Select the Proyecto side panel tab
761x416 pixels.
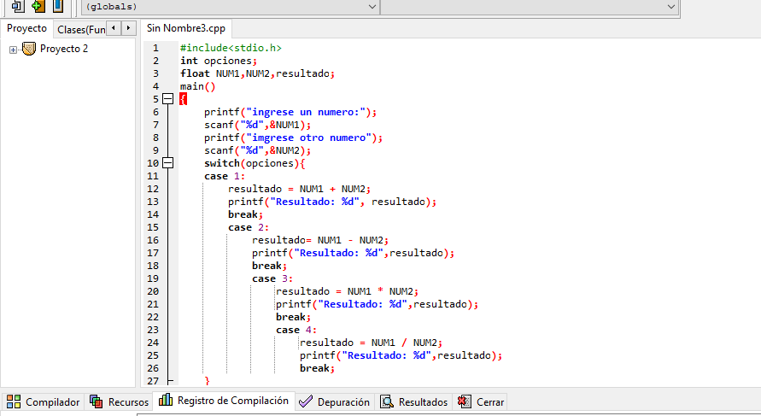click(x=26, y=28)
